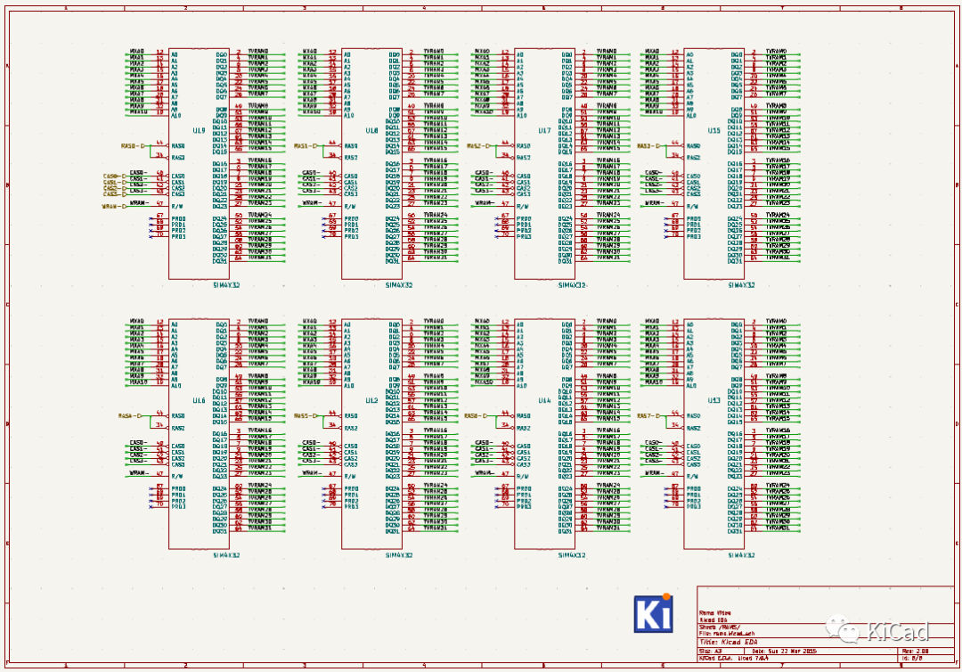Select the U14 reference designator

[x=544, y=401]
